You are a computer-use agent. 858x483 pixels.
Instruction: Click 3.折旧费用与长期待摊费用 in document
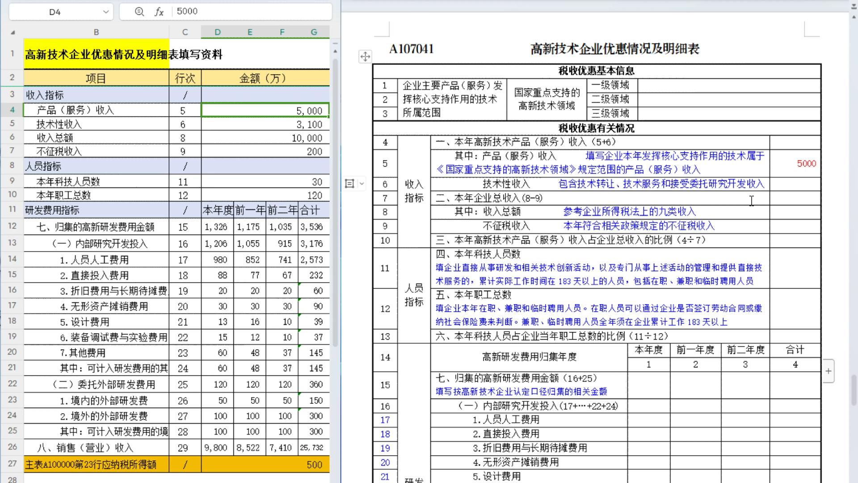pyautogui.click(x=530, y=448)
